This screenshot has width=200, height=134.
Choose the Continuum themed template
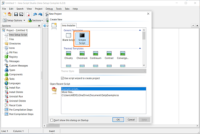click(x=96, y=55)
